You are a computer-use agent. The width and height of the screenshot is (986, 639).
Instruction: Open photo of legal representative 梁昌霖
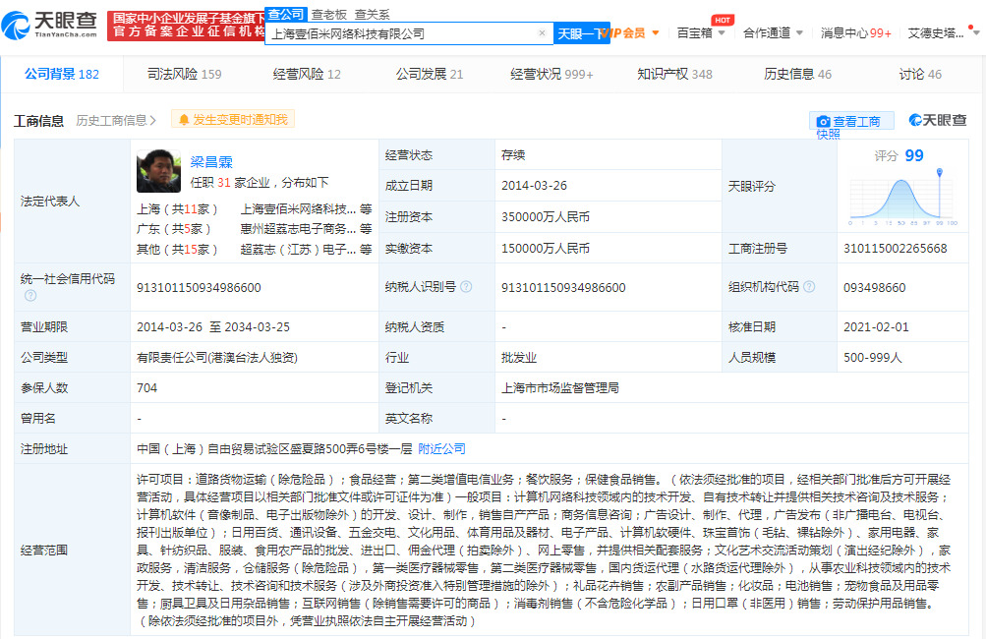pyautogui.click(x=158, y=171)
